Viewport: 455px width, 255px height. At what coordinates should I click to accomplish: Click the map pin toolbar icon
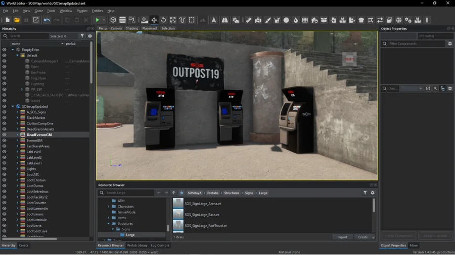pos(258,20)
